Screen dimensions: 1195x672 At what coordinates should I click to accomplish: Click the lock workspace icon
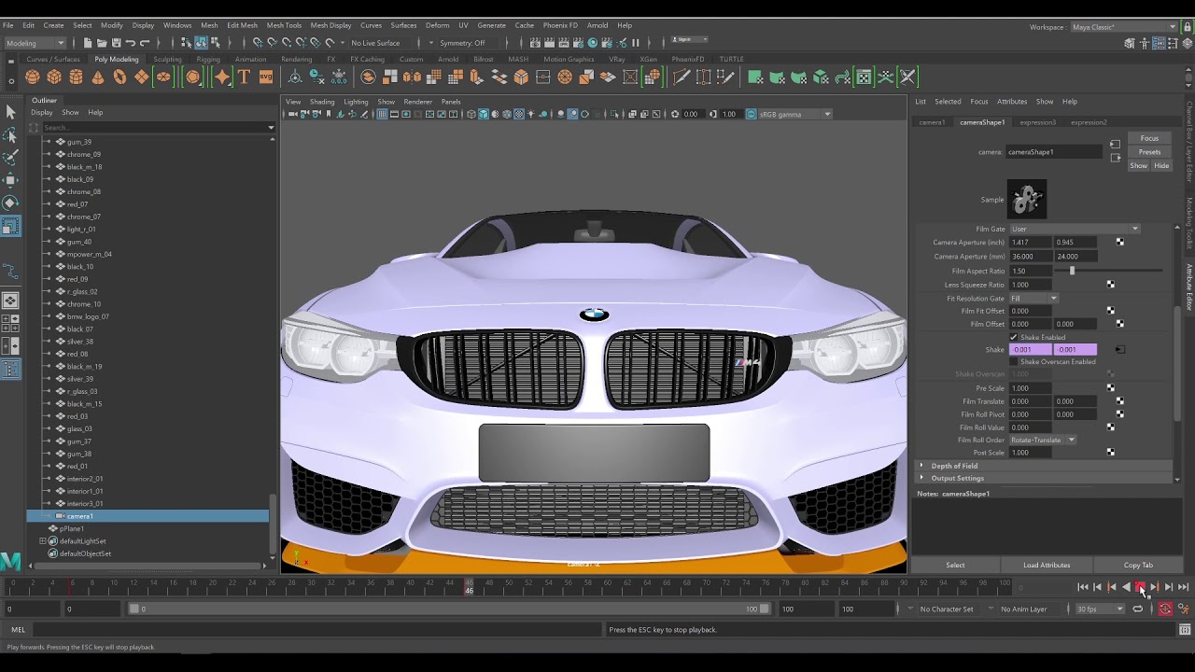[x=1186, y=27]
